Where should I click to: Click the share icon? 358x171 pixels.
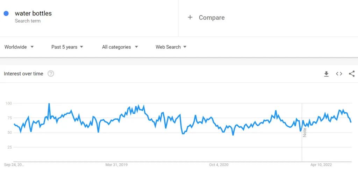click(x=352, y=74)
